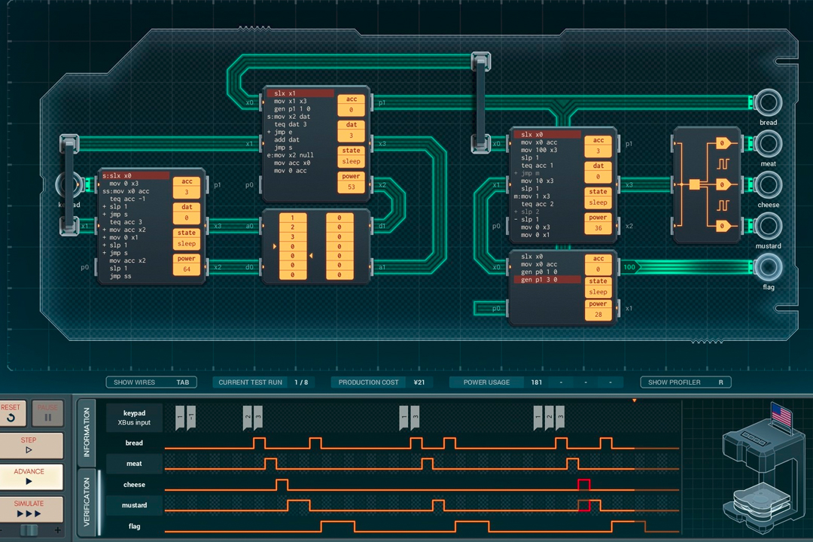Click the lower pulse symbol between the gates

tap(723, 206)
